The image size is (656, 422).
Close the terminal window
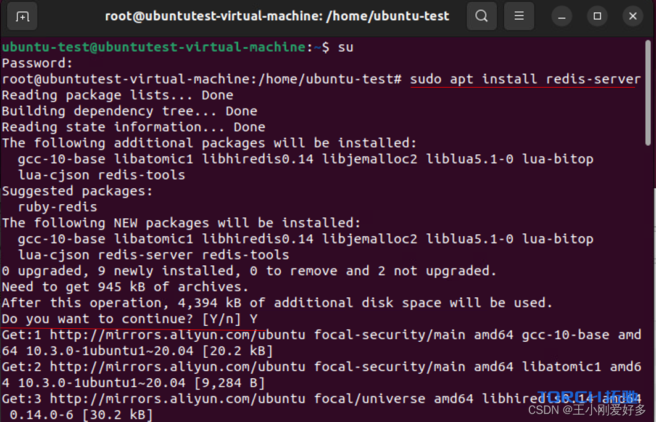[633, 16]
